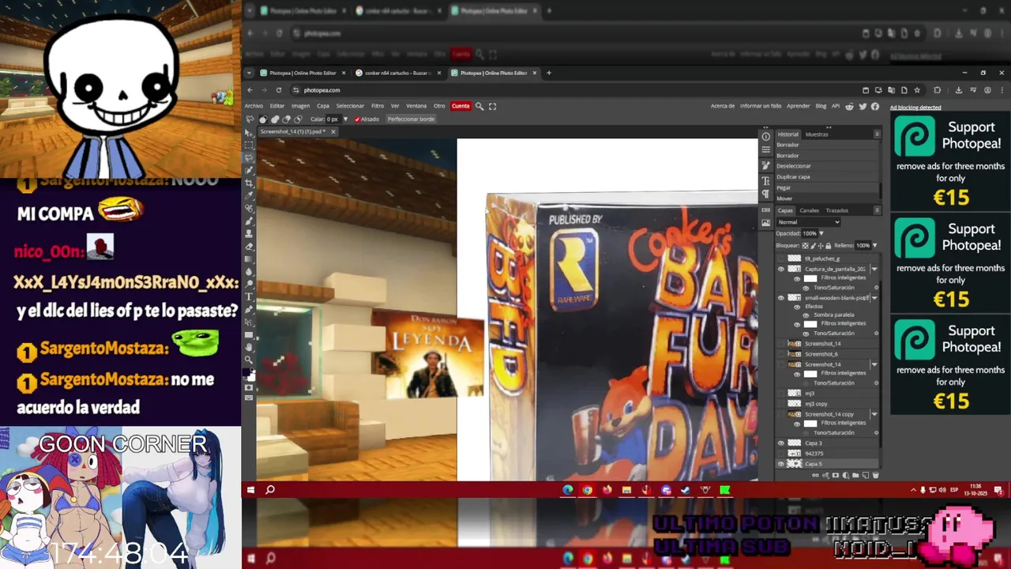
Task: Click the search magnifier icon next to Cuenta
Action: (479, 106)
